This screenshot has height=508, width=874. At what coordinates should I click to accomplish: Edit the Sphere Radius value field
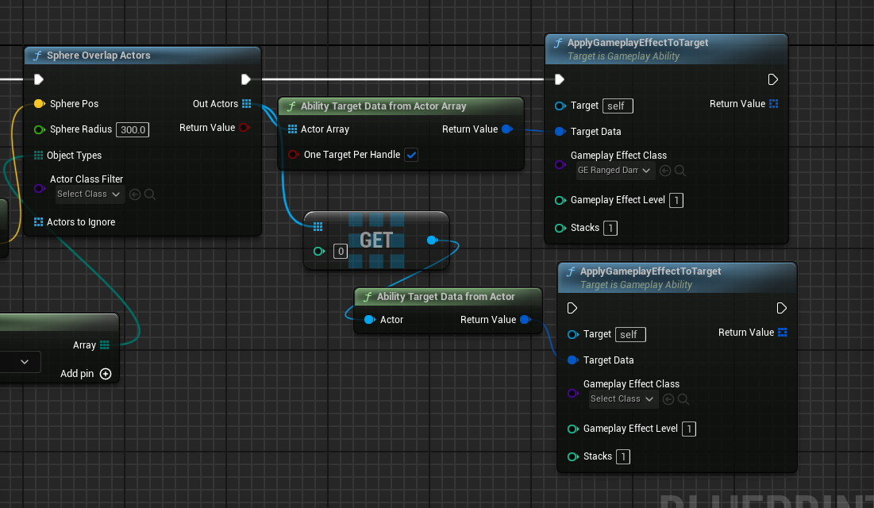[132, 129]
